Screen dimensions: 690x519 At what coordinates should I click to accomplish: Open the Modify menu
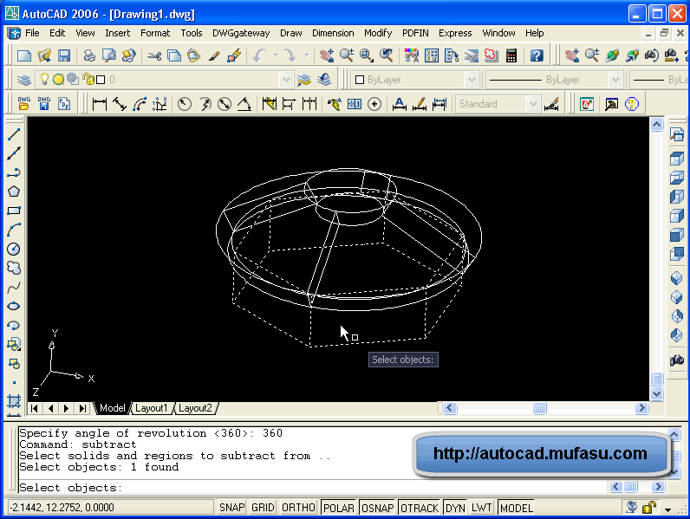tap(378, 33)
